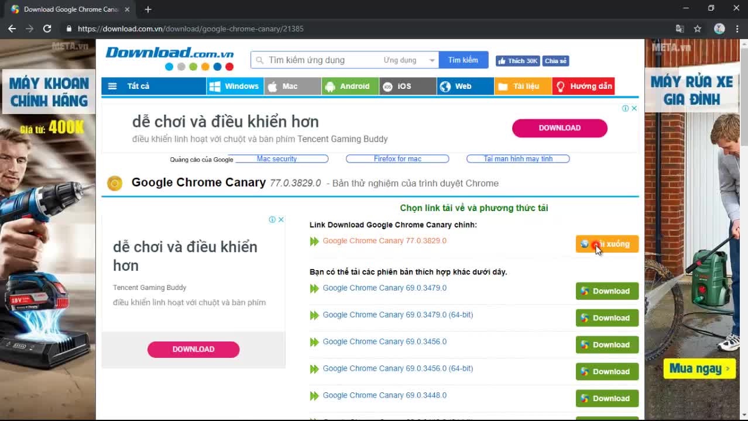Viewport: 748px width, 421px height.
Task: Click the Download.com.vn logo
Action: click(x=169, y=53)
